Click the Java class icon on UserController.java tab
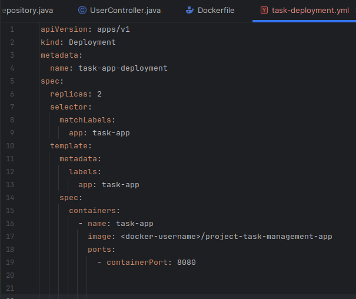Viewport: 356px width, 299px height. (82, 10)
